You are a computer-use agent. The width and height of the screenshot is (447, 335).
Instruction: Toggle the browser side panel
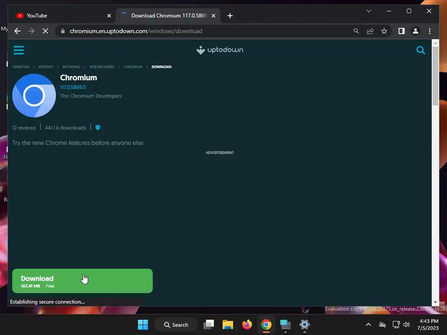[x=402, y=31]
